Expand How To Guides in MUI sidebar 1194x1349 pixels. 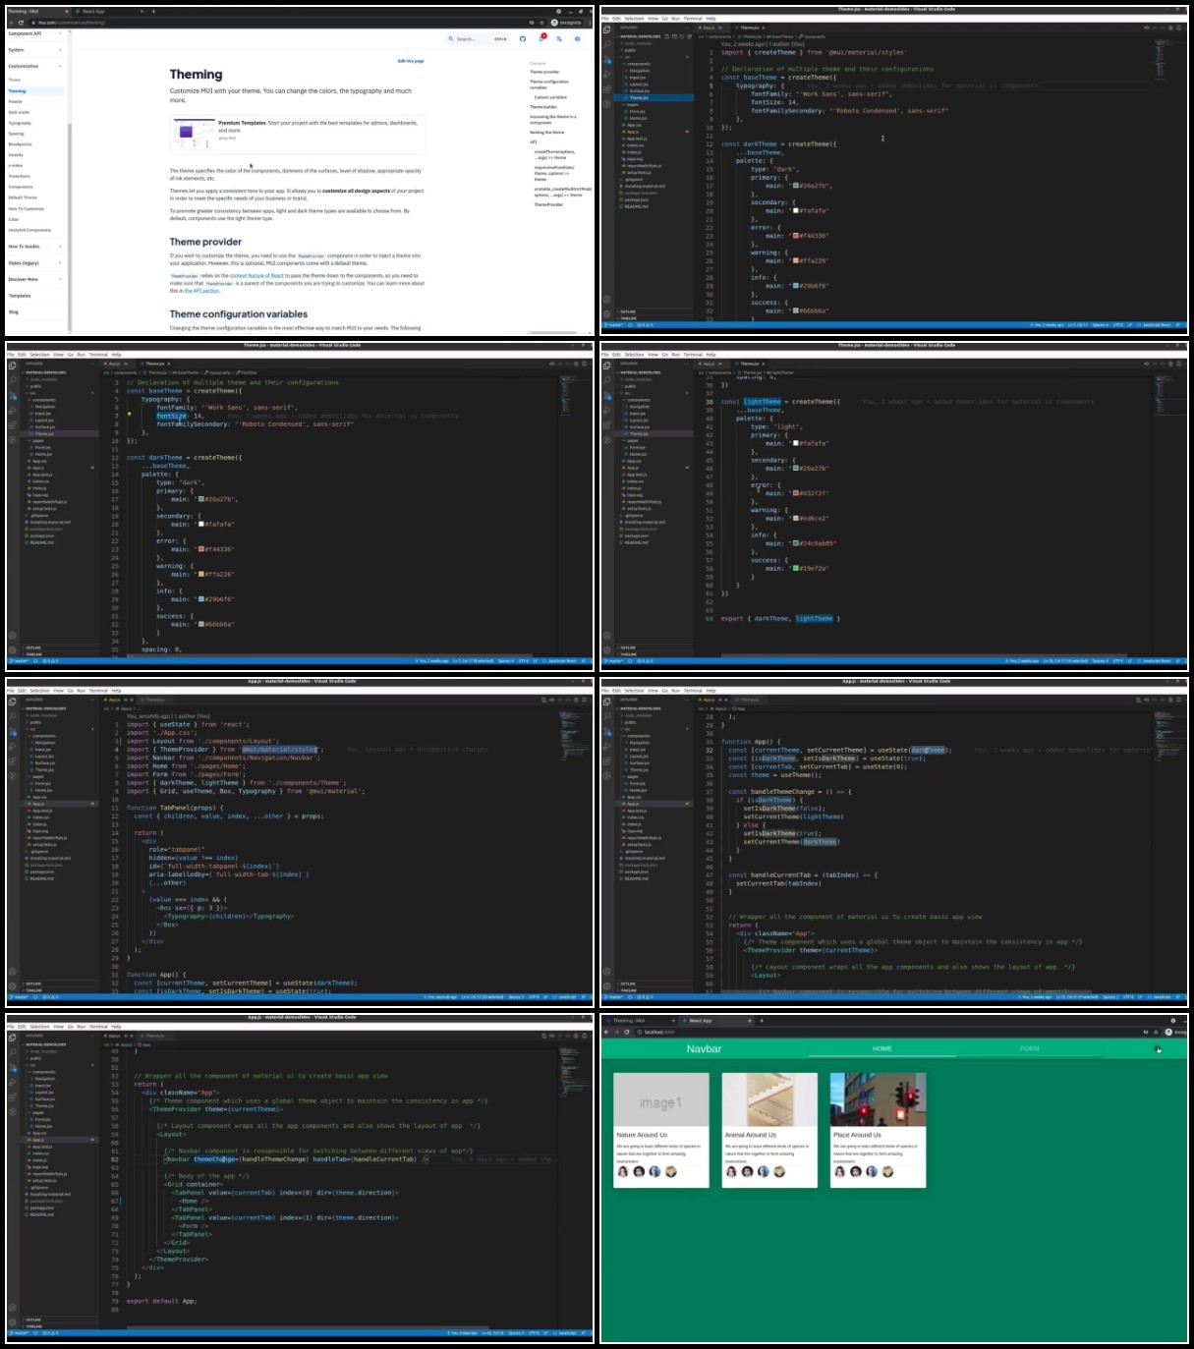coord(35,247)
